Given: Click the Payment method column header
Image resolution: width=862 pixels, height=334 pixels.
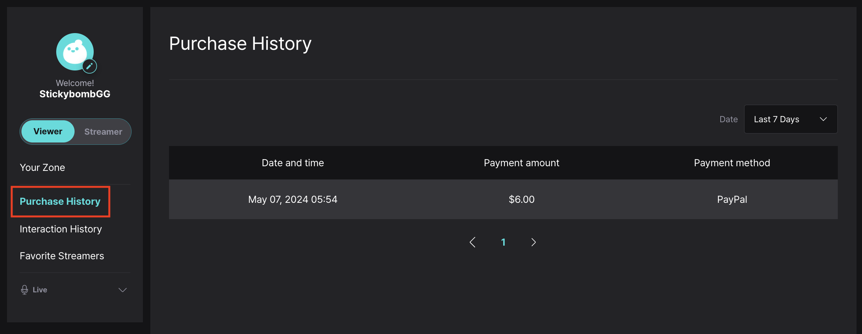Looking at the screenshot, I should (732, 163).
